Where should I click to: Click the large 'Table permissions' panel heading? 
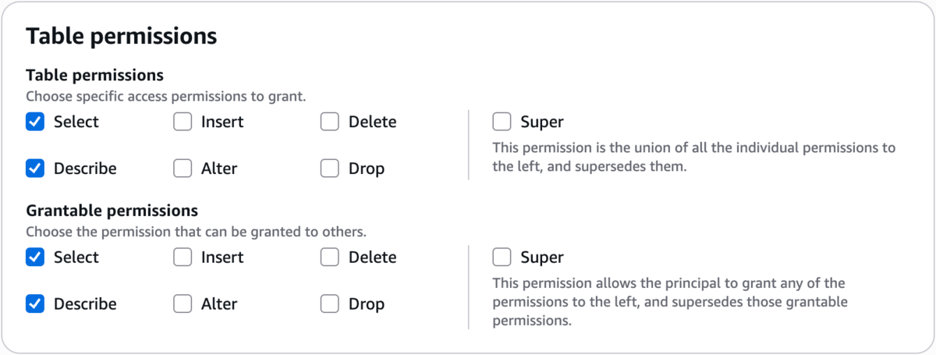pos(121,36)
